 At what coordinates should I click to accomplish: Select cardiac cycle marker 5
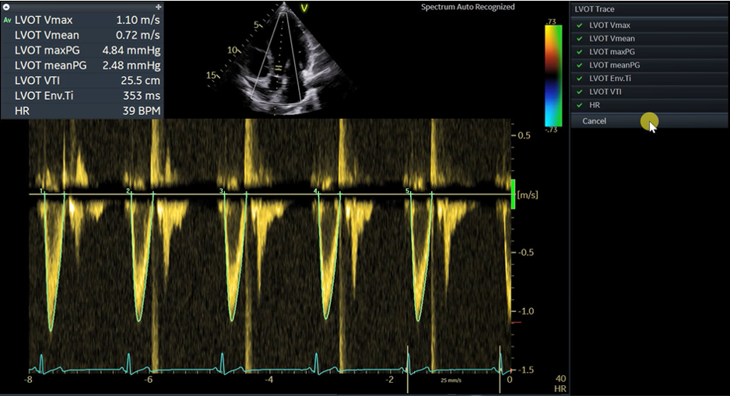(x=407, y=190)
